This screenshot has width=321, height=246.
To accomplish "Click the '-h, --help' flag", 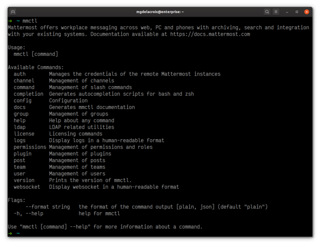I will click(28, 213).
